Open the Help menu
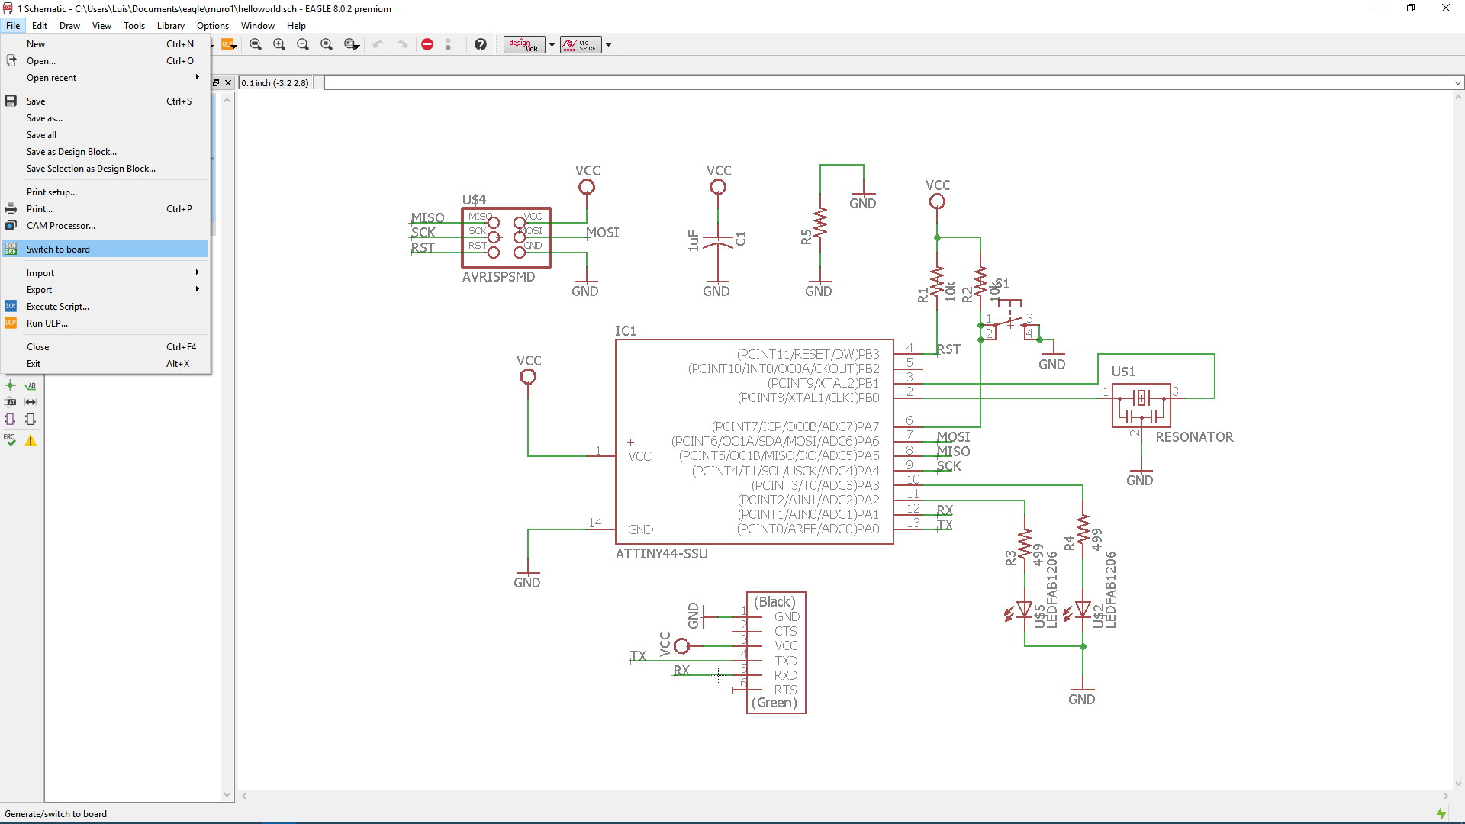The image size is (1465, 824). tap(296, 25)
